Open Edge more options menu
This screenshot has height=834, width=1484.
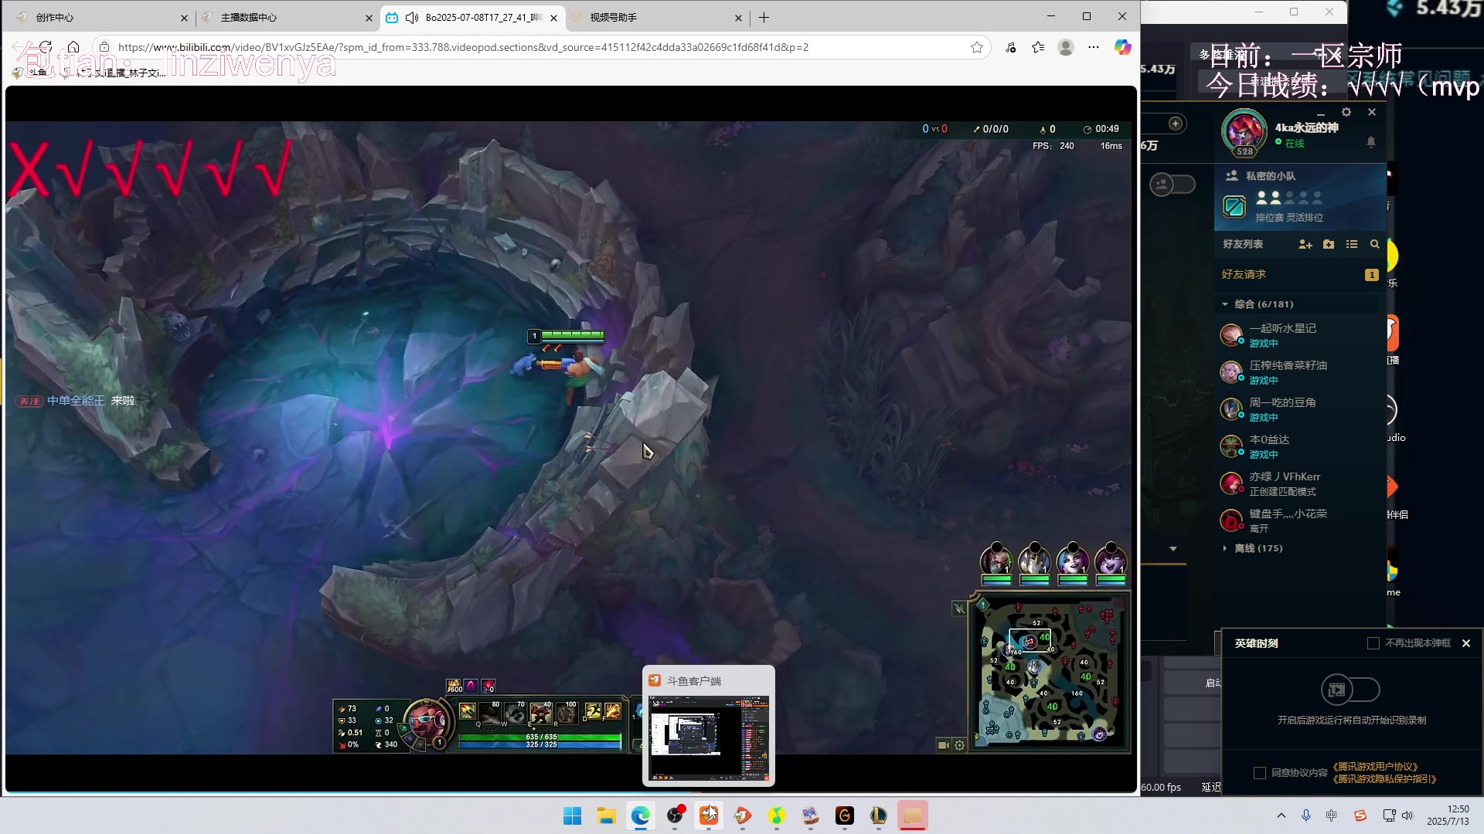(1093, 47)
